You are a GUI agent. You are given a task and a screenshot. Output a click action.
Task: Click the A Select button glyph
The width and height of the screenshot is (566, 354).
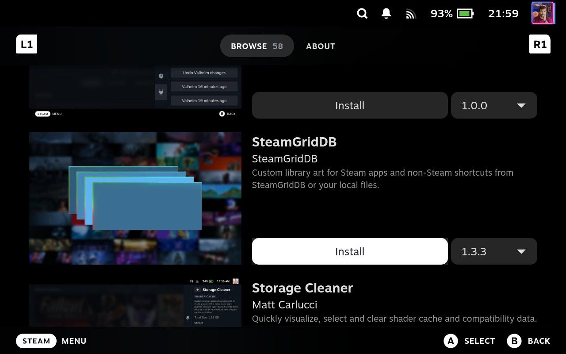[451, 341]
